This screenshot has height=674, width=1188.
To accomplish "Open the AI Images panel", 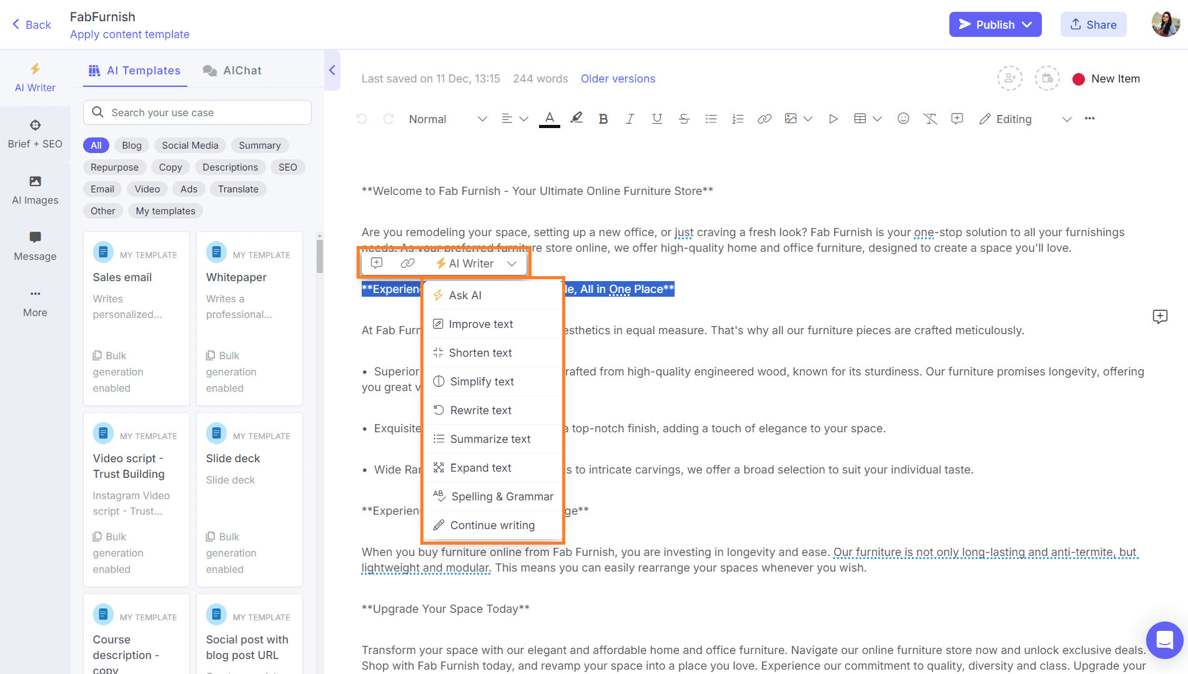I will (35, 191).
